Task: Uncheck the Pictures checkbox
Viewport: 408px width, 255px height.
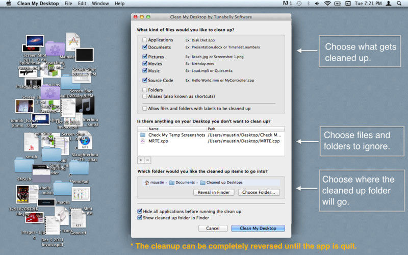Action: (145, 57)
